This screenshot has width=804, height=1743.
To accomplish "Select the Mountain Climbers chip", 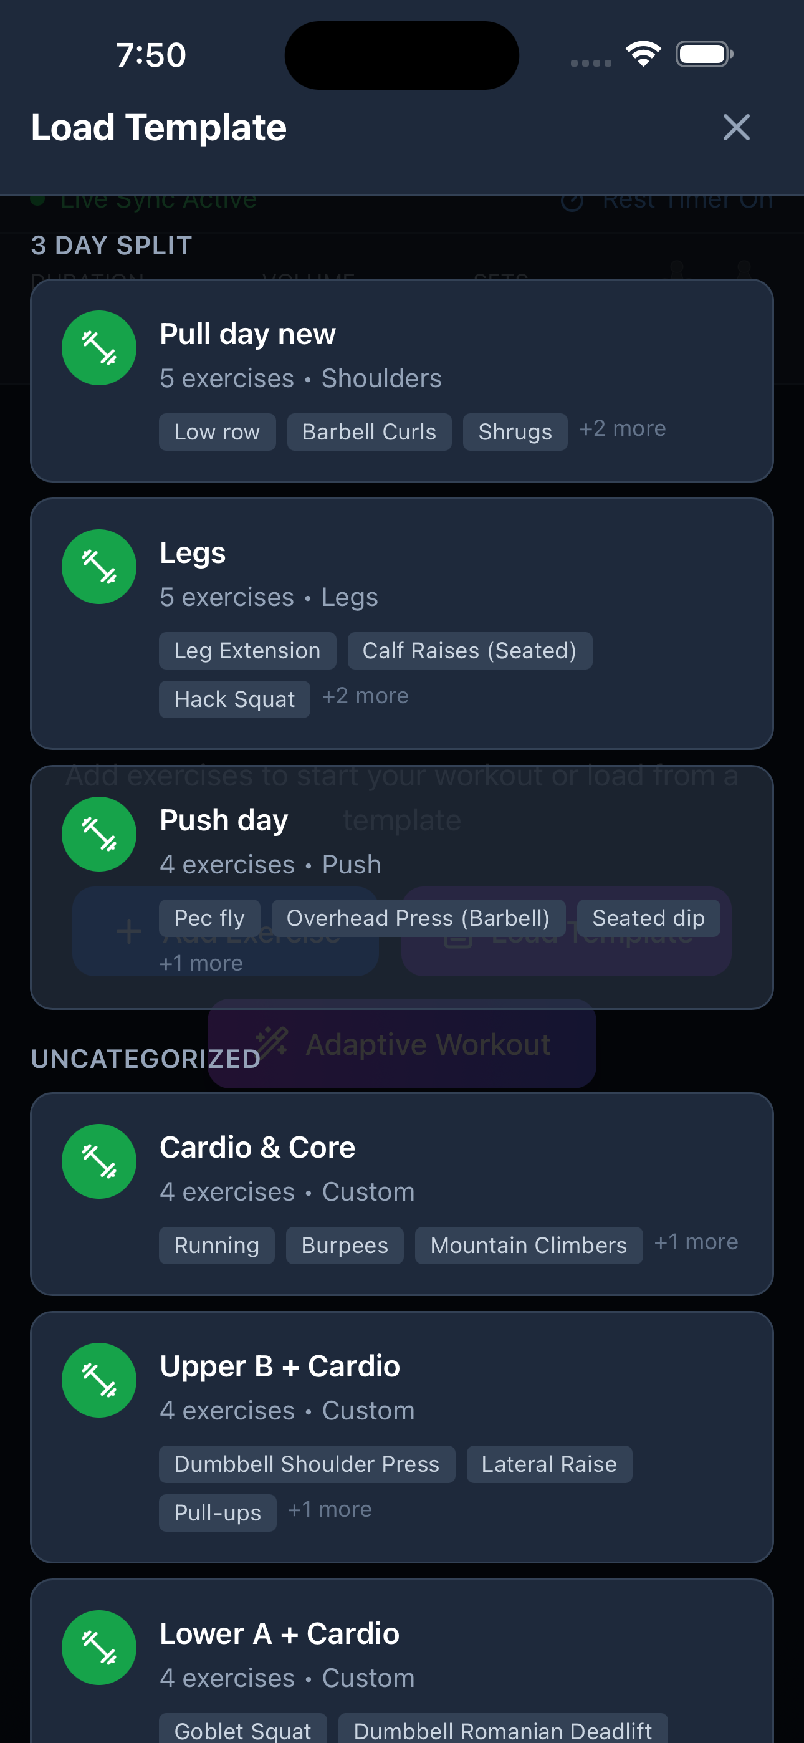I will point(529,1245).
